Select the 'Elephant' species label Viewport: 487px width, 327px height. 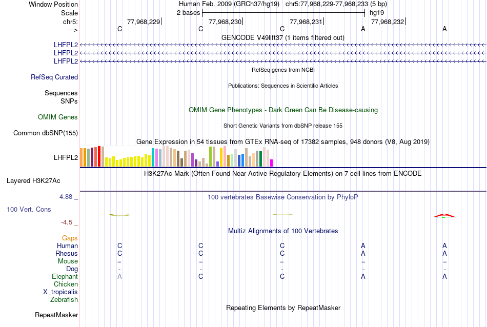pos(65,276)
